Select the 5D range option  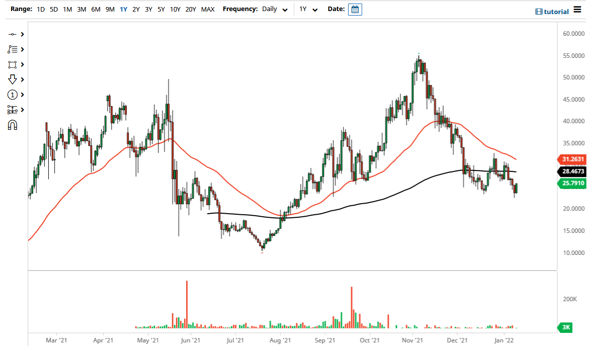coord(53,9)
